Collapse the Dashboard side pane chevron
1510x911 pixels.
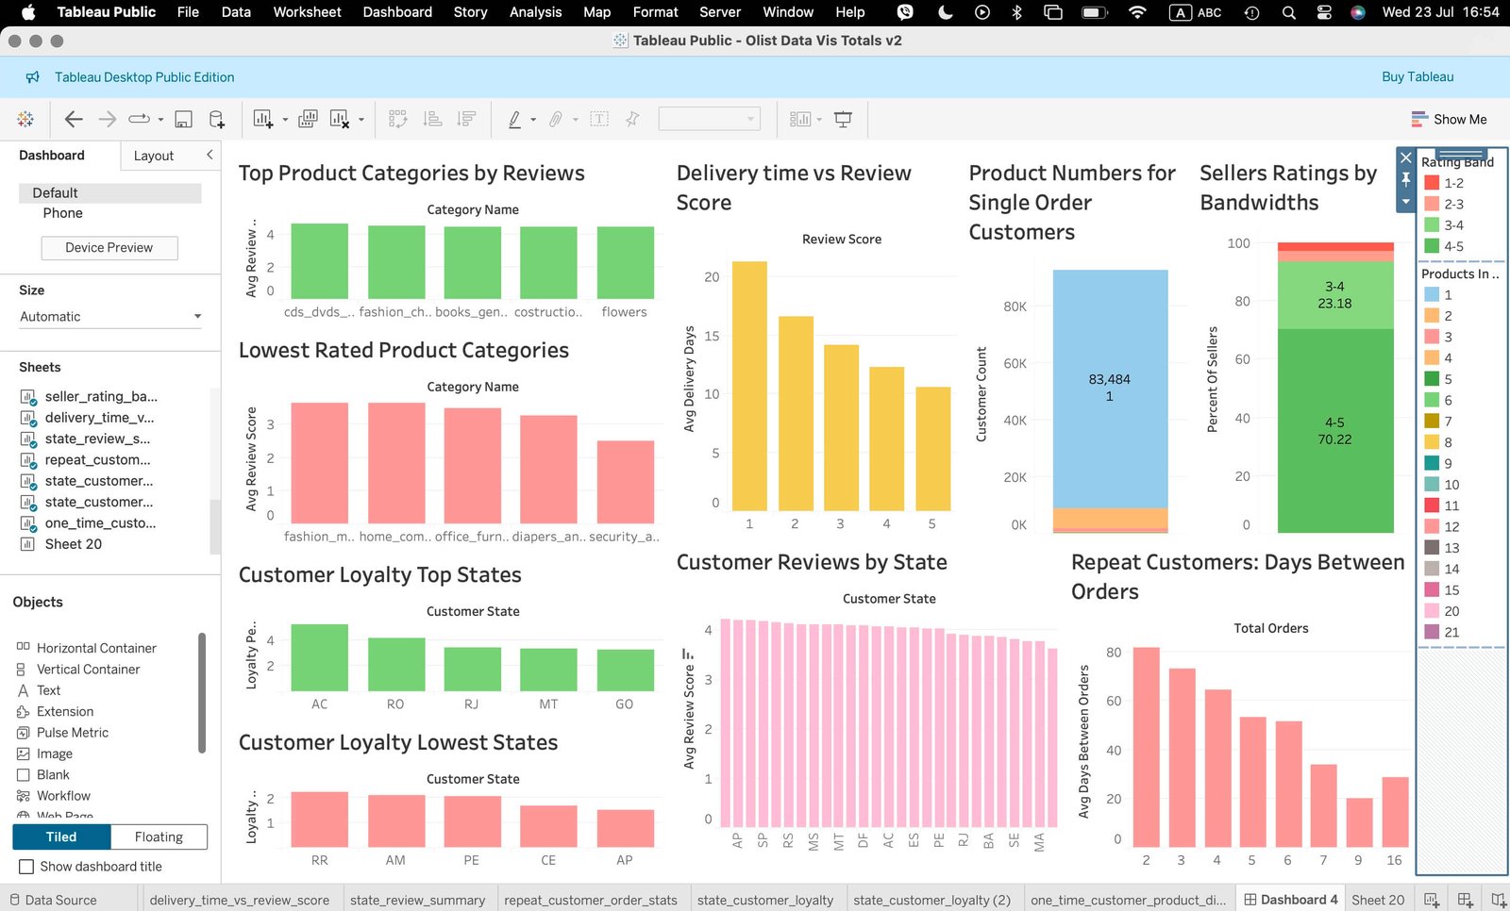coord(210,155)
